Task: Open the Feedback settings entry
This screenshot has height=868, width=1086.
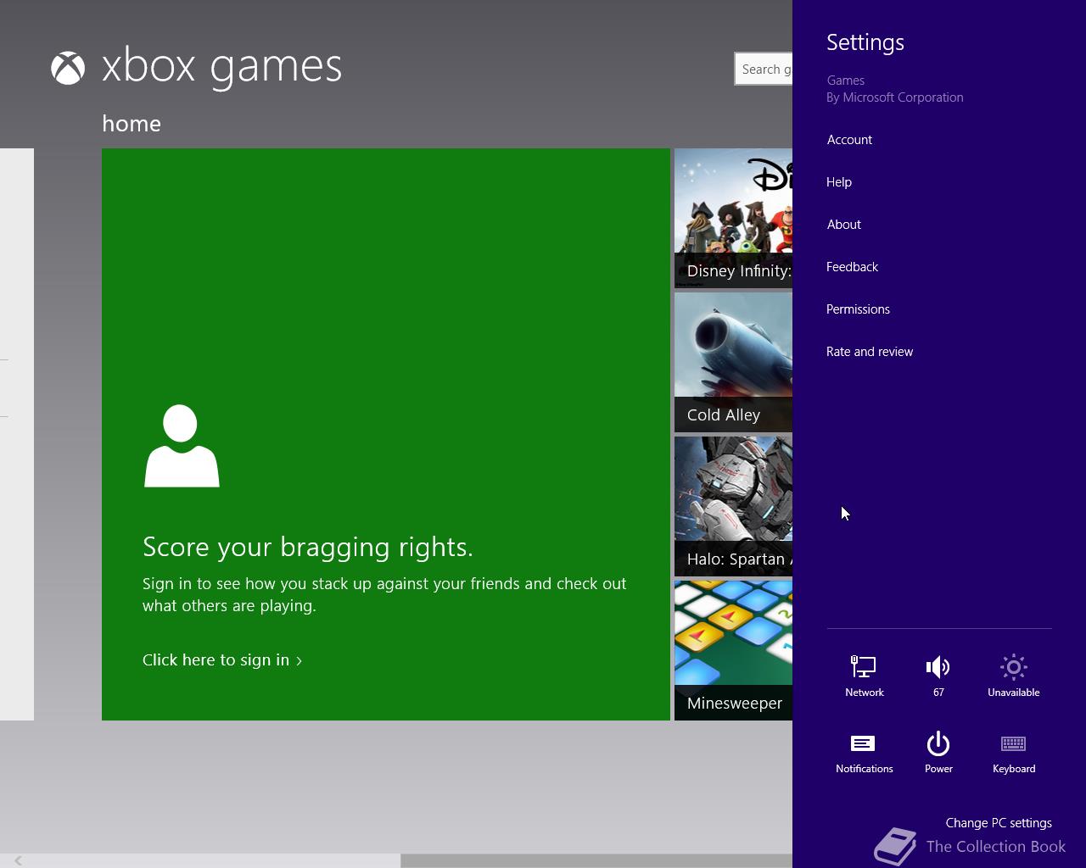Action: tap(852, 267)
